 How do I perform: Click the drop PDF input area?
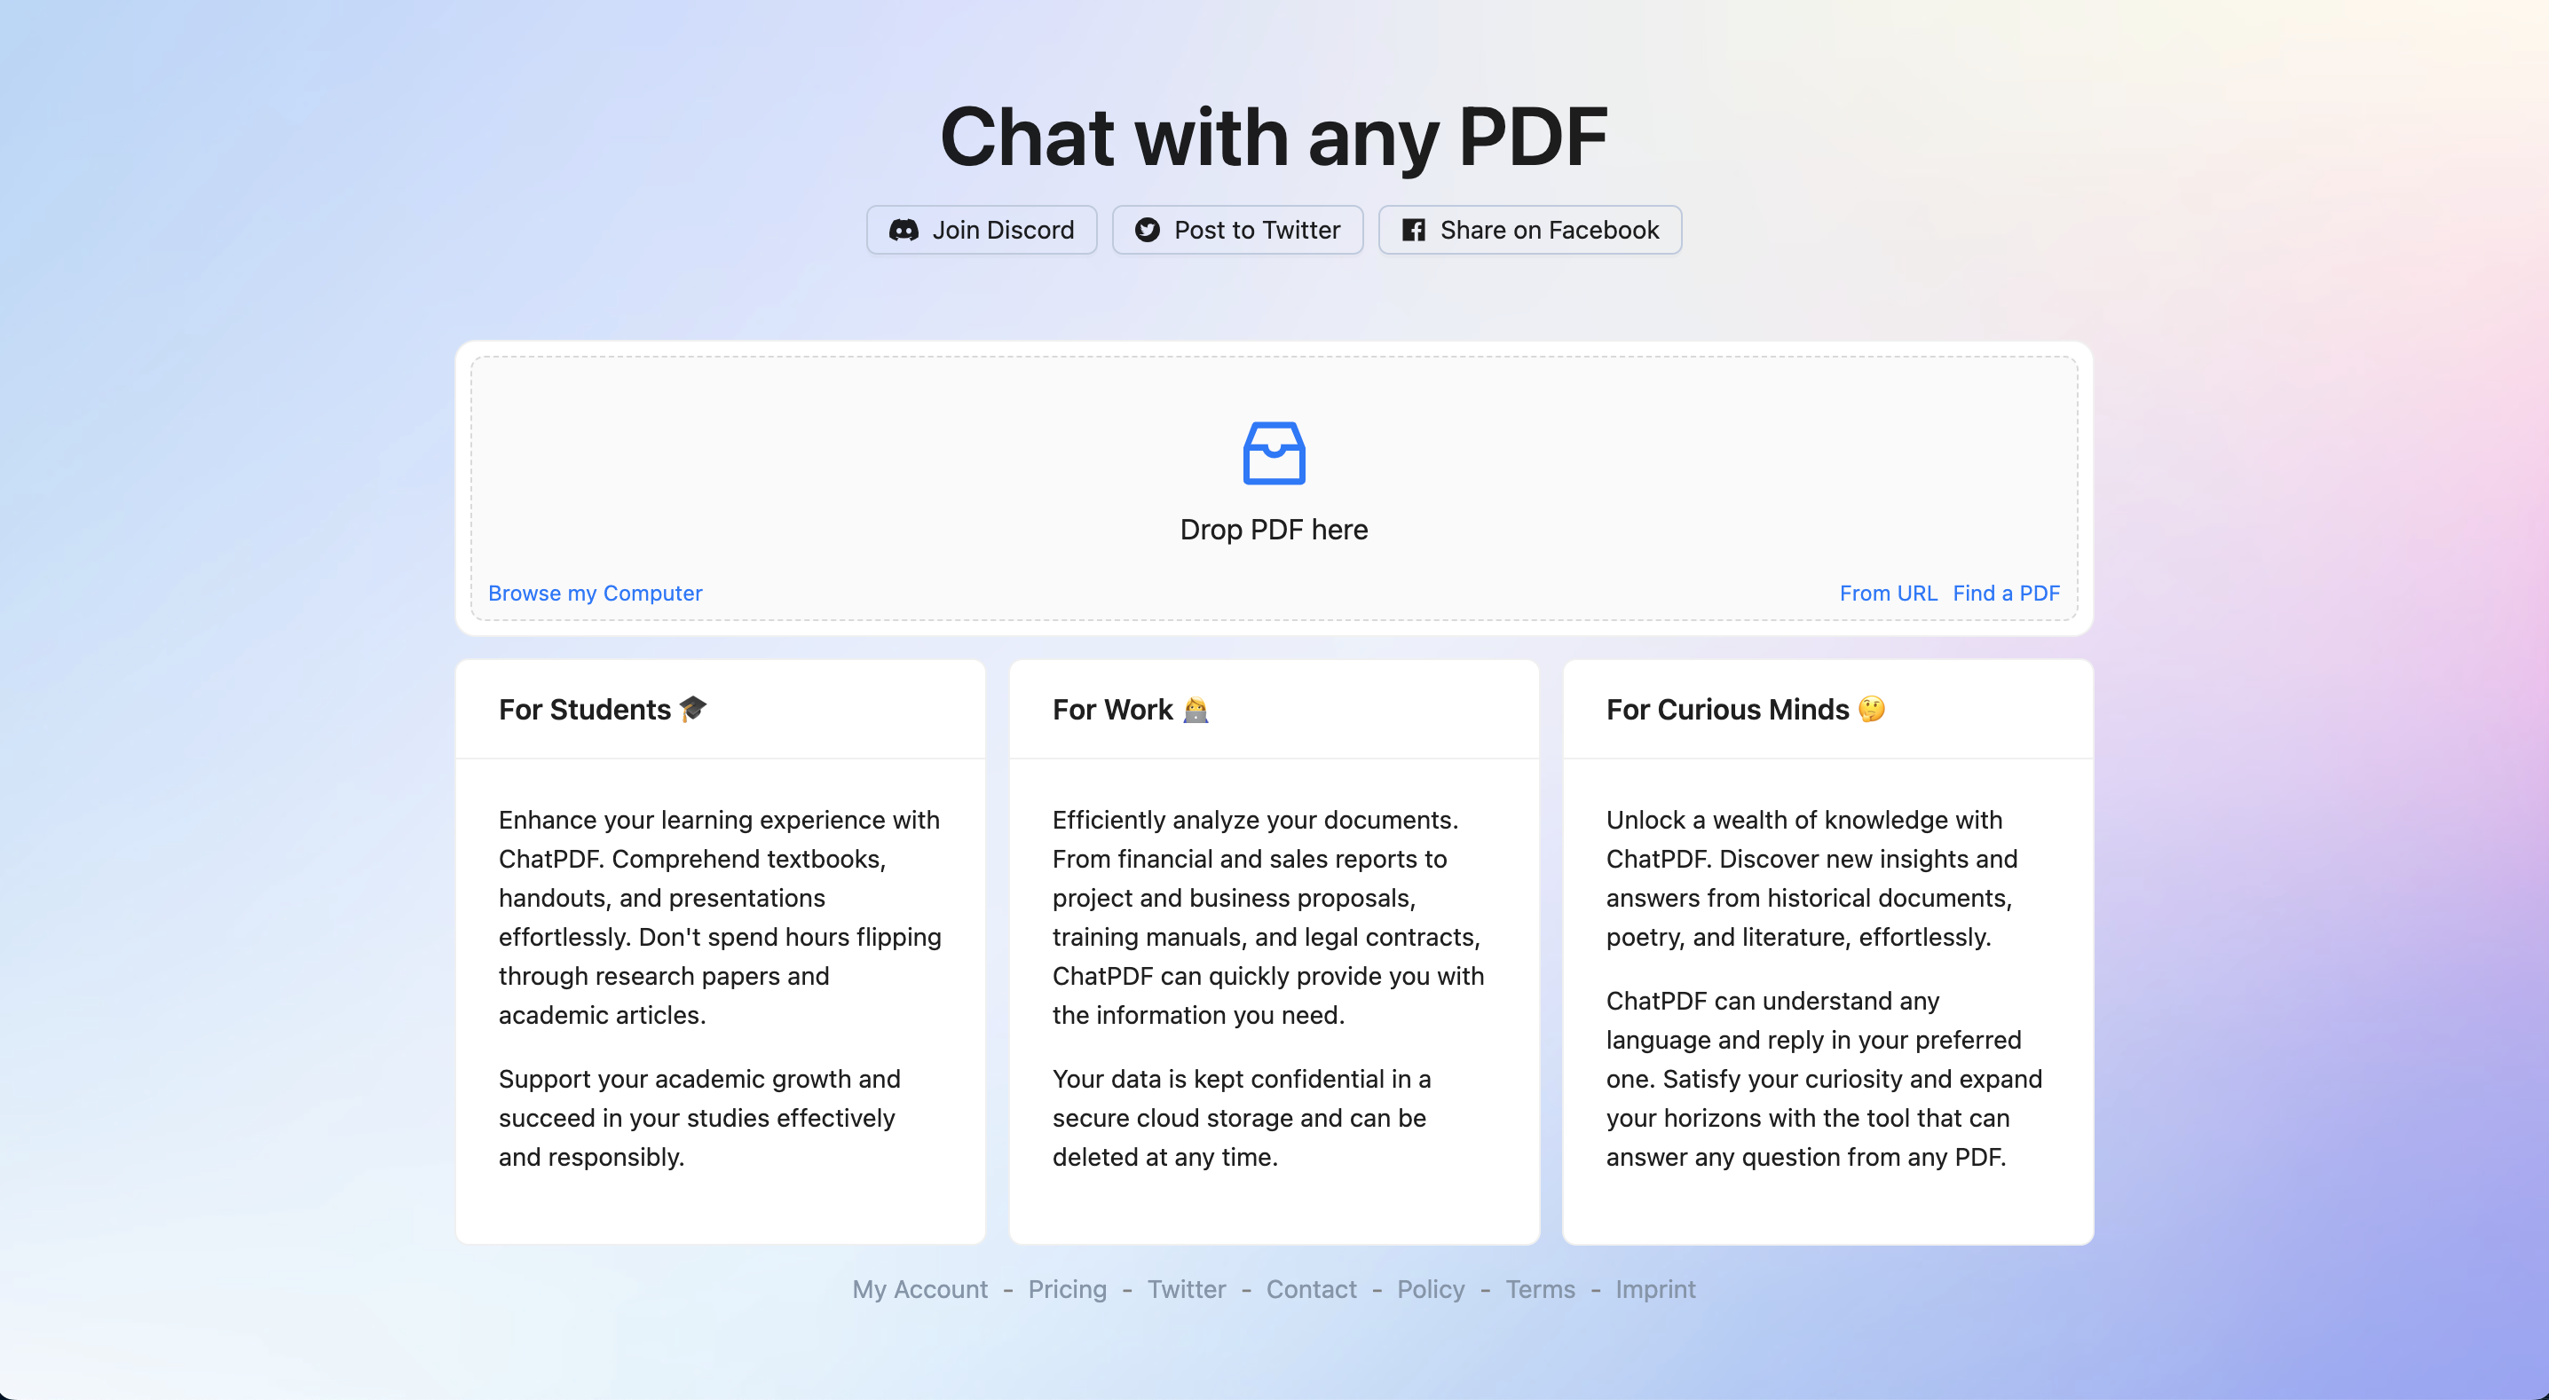click(1274, 481)
